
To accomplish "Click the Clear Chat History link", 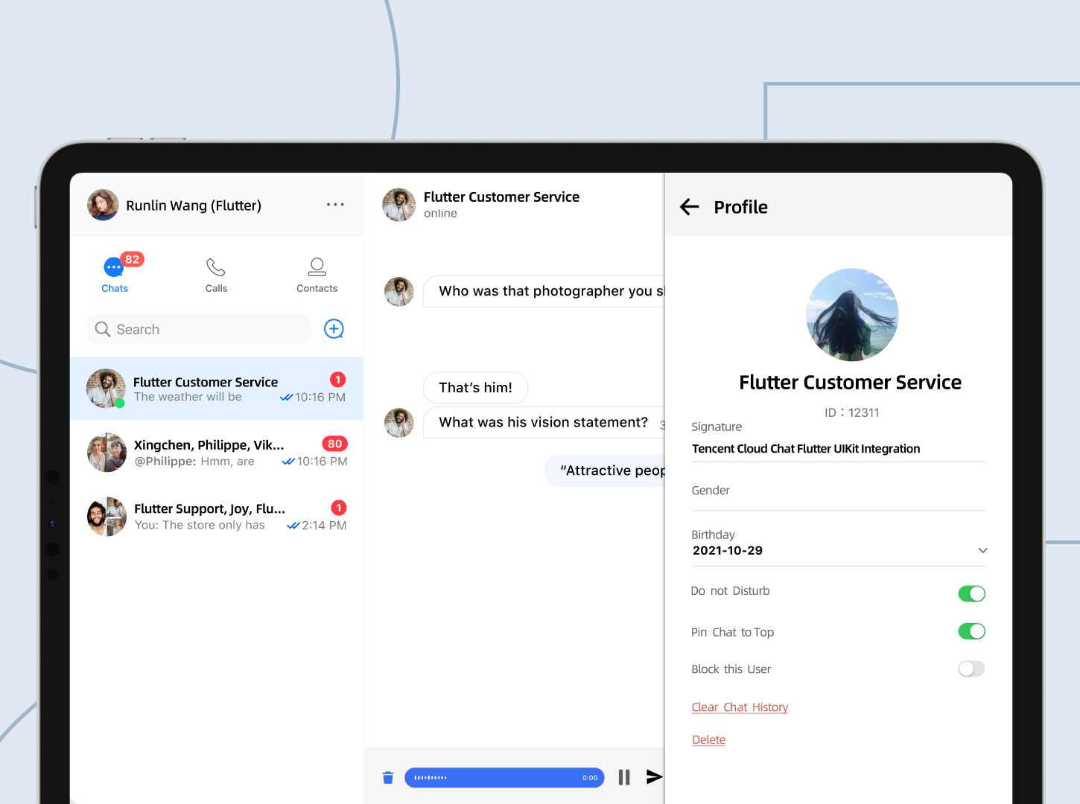I will tap(740, 706).
